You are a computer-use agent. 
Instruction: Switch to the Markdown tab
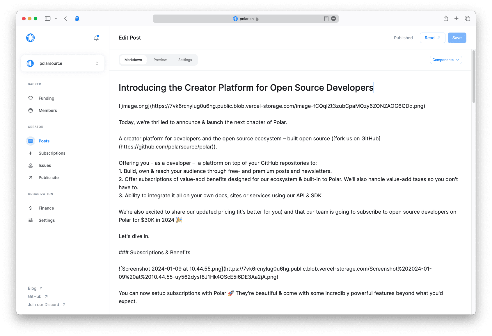click(x=133, y=60)
